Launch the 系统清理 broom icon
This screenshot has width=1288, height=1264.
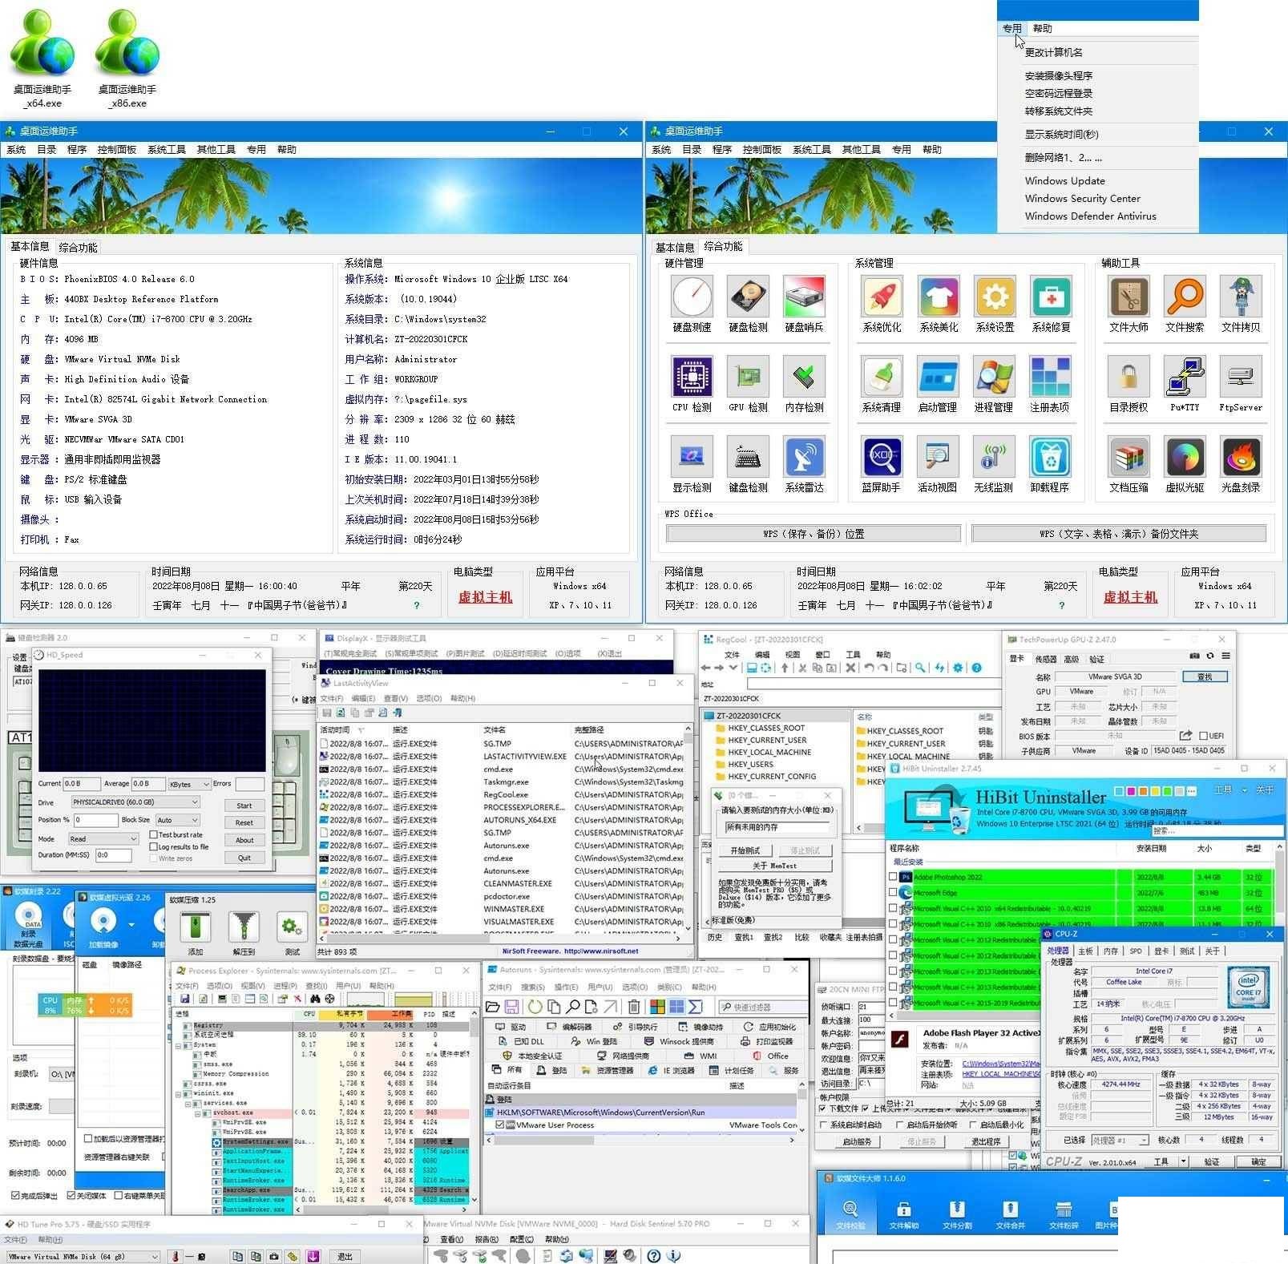[882, 377]
